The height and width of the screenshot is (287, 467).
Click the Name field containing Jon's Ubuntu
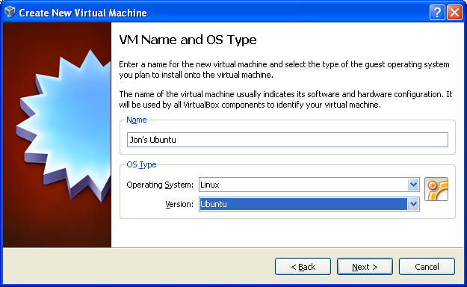(288, 140)
